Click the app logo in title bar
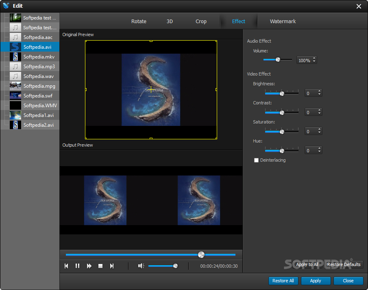 [6, 6]
